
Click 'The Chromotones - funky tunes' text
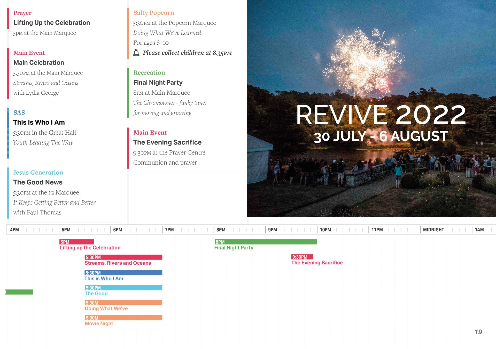pos(170,103)
